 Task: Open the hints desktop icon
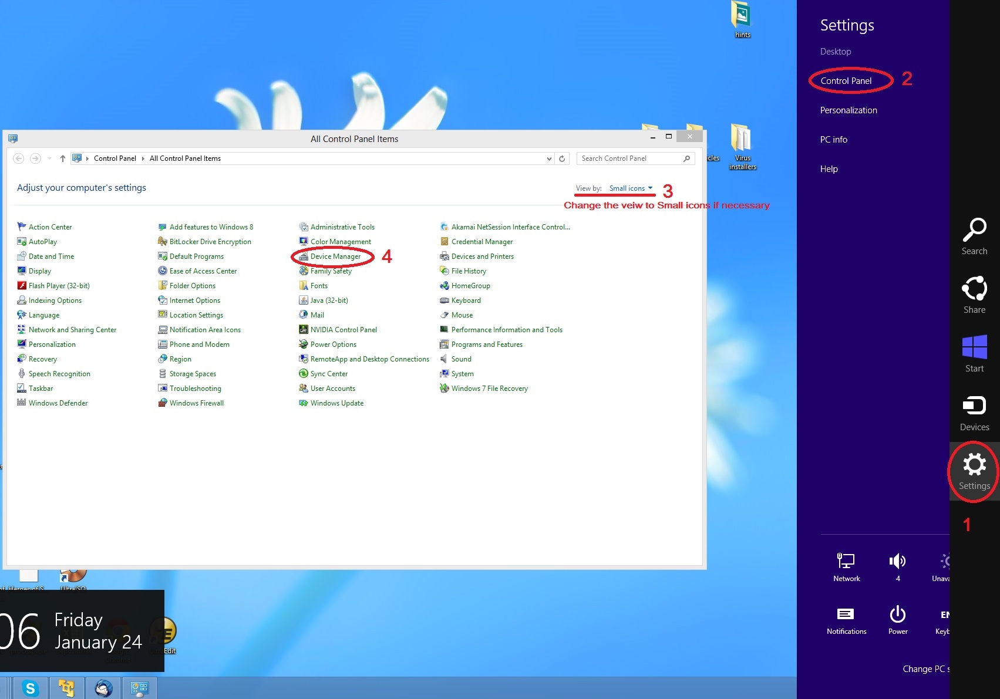click(x=742, y=19)
